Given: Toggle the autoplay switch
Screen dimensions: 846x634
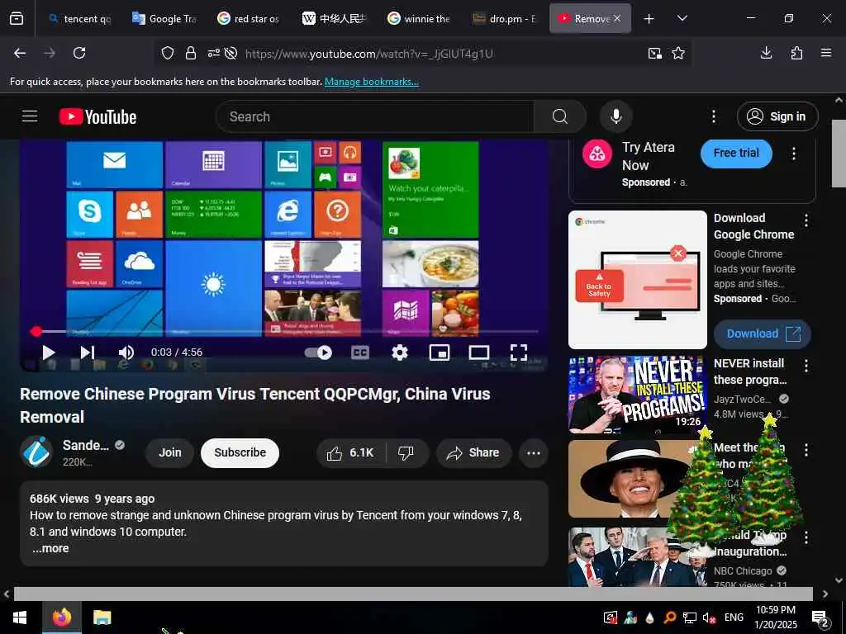Looking at the screenshot, I should [318, 352].
